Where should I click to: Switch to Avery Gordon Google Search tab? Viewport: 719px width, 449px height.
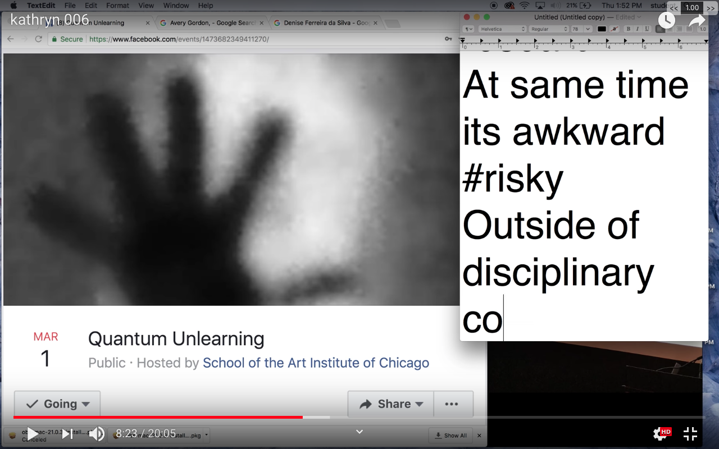[212, 23]
